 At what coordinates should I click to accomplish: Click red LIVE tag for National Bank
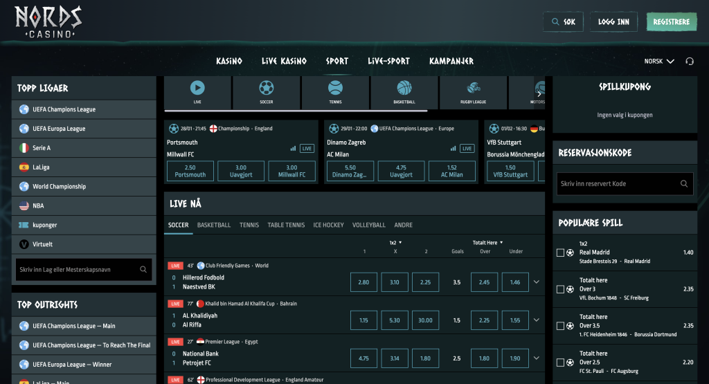175,342
